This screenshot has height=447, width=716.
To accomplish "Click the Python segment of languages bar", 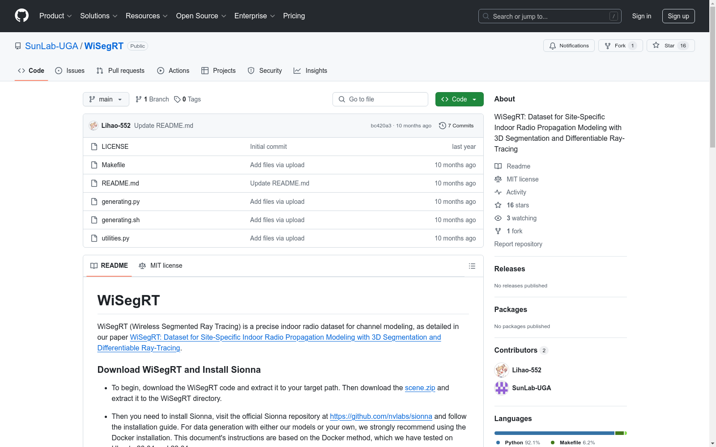I will click(554, 433).
